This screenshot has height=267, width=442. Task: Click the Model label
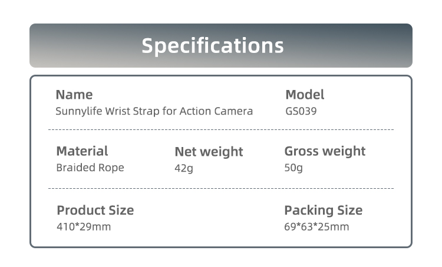point(305,95)
